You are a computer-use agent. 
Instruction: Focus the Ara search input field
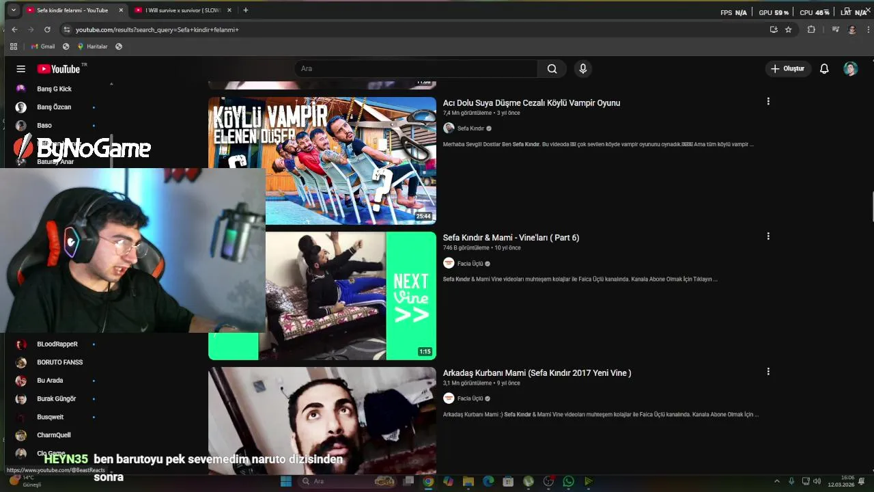pos(416,68)
